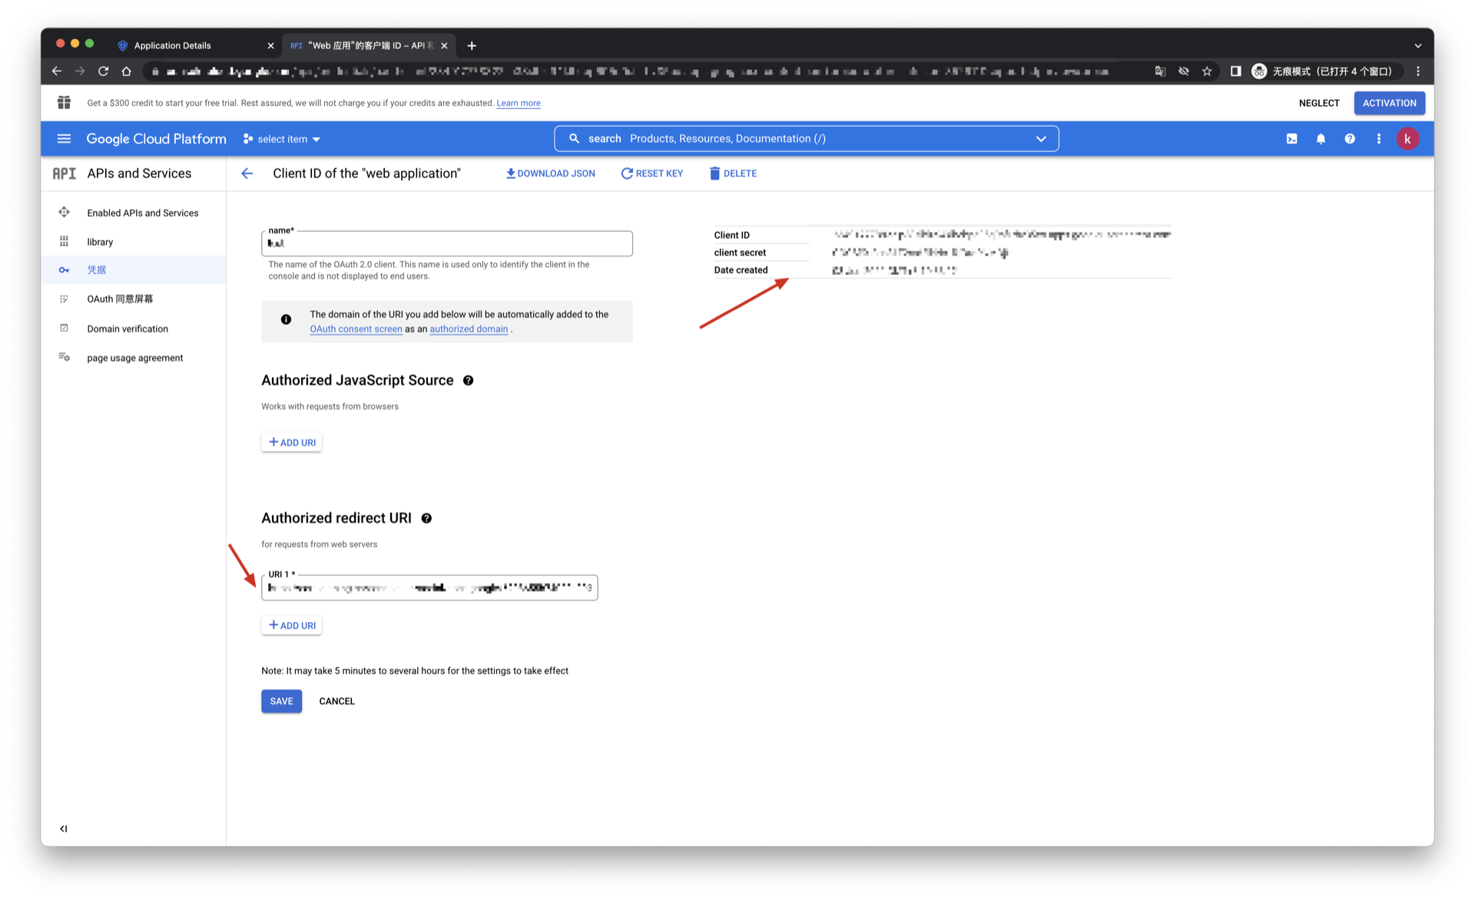
Task: Click the DOWNLOAD JSON button
Action: pyautogui.click(x=550, y=174)
